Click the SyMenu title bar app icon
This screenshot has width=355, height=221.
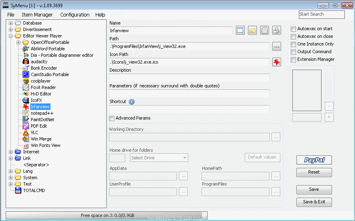(5, 5)
